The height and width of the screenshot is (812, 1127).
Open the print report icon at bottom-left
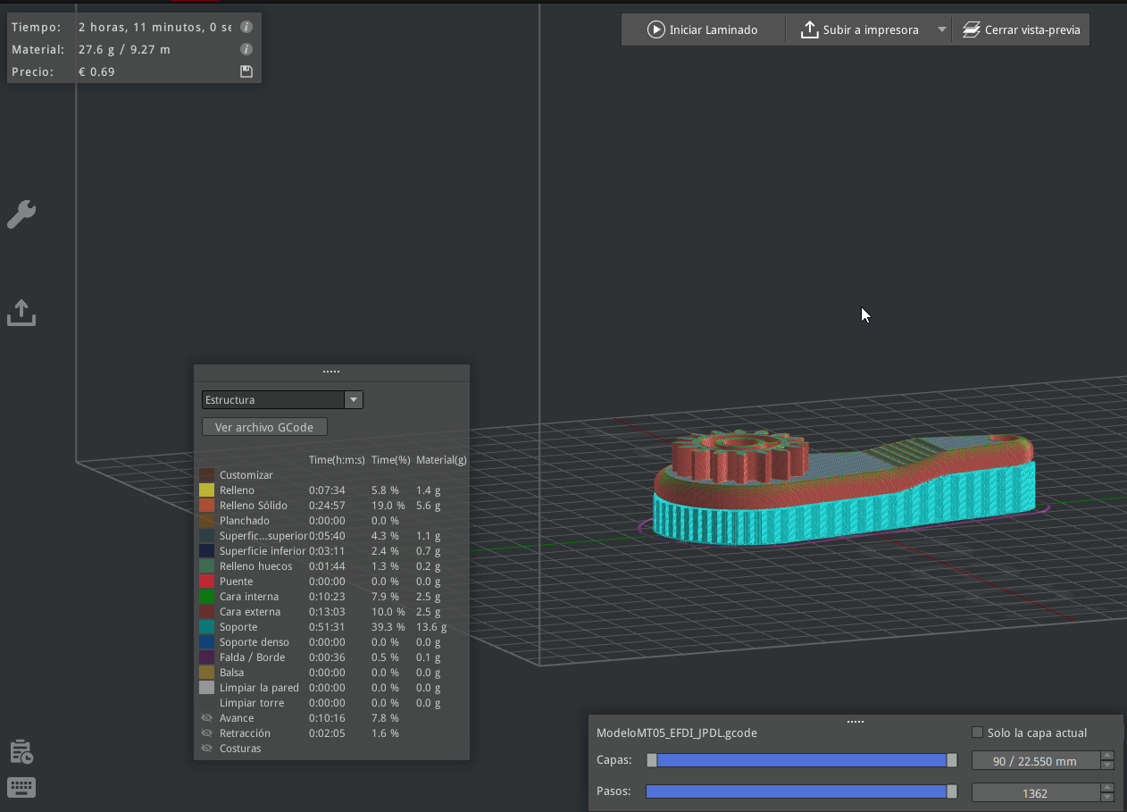21,752
